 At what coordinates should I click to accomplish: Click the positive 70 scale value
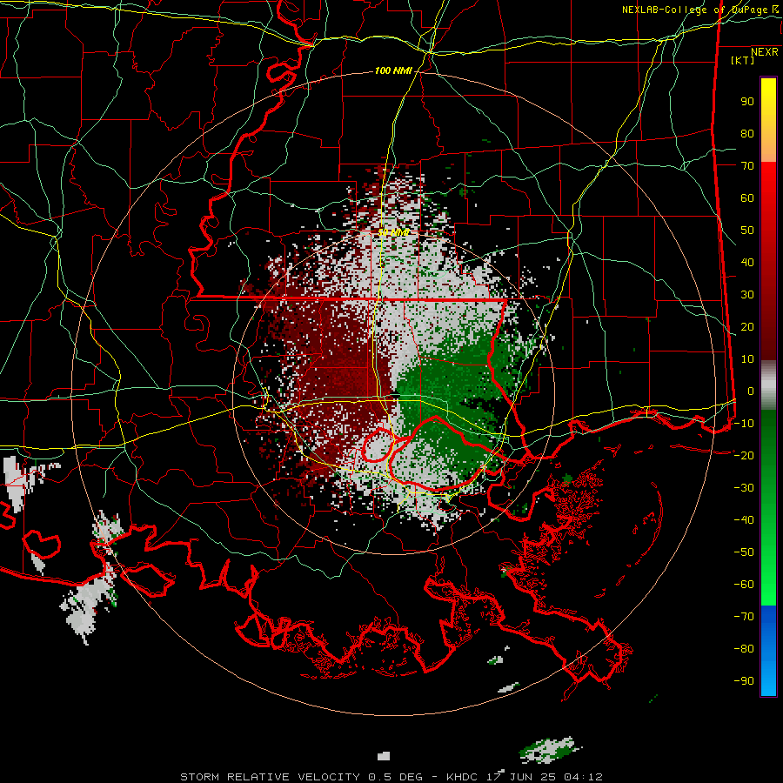tap(747, 166)
